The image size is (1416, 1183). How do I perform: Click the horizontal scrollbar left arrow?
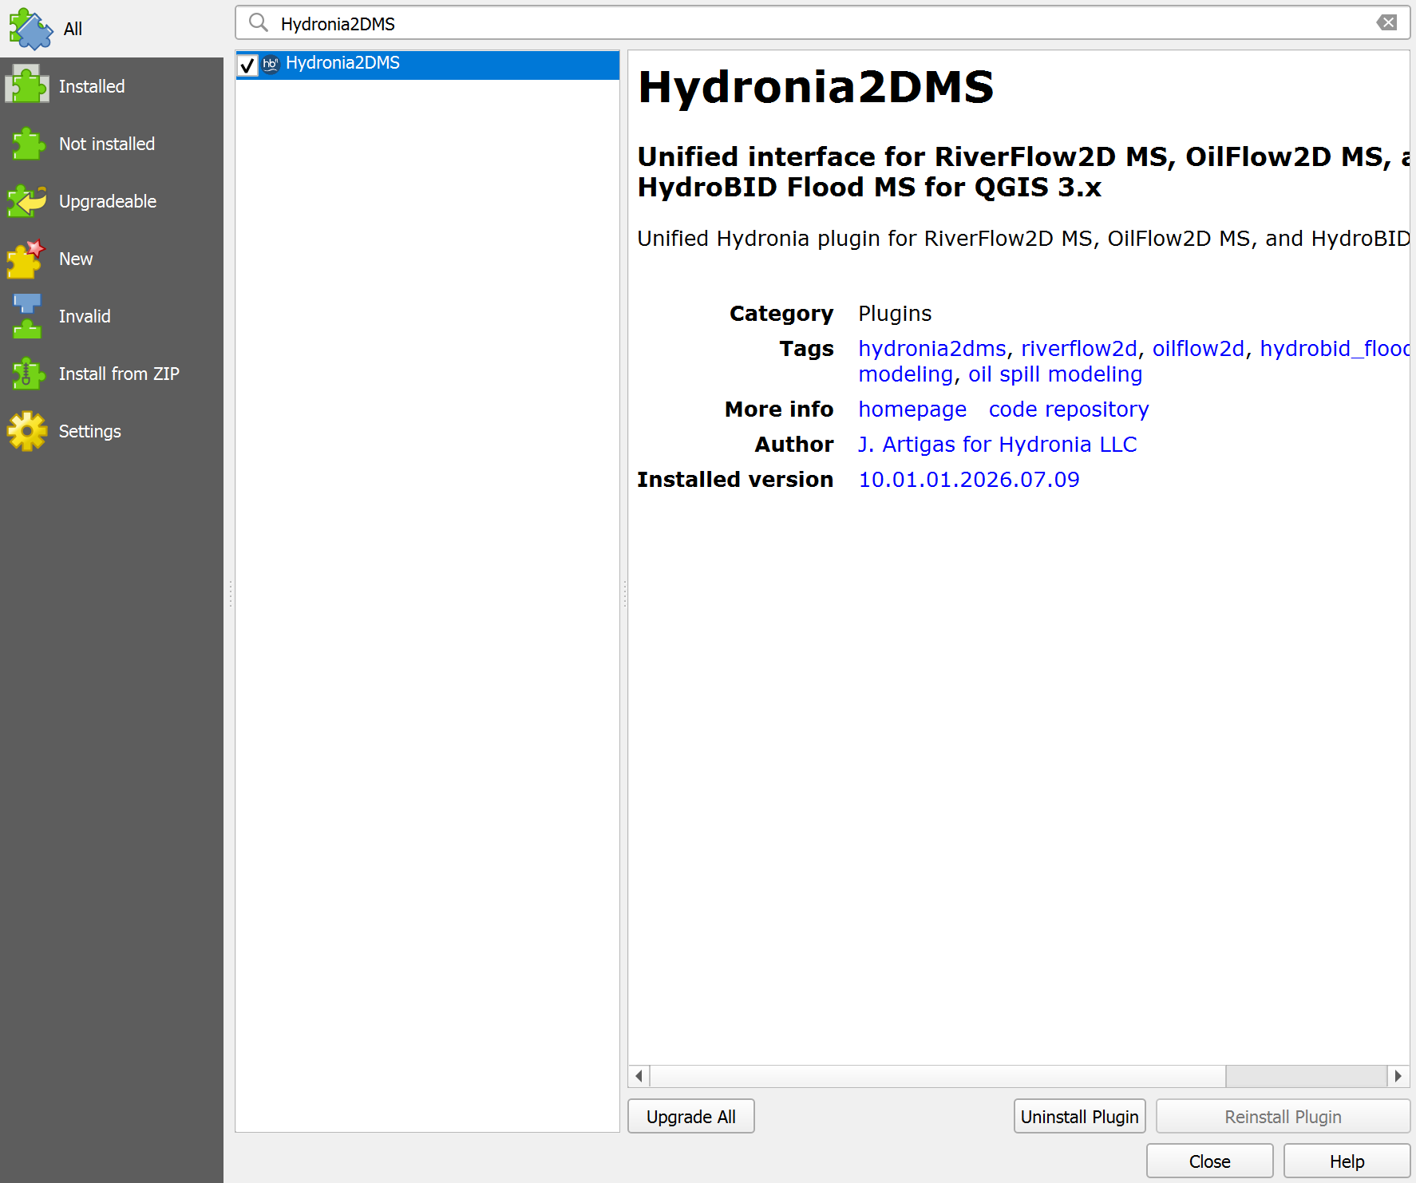click(639, 1076)
